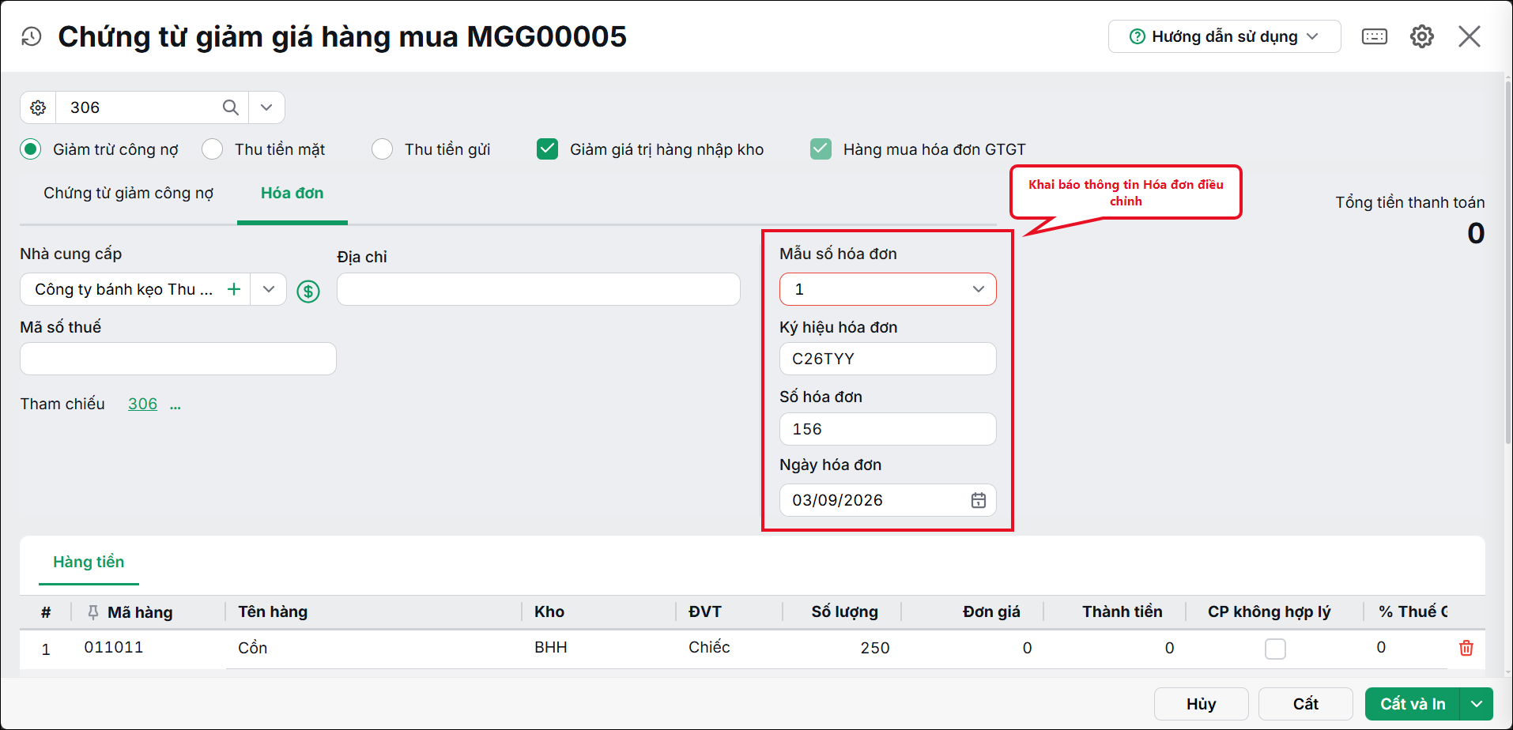Expand the Mẫu số hóa đơn dropdown
This screenshot has width=1513, height=730.
pos(978,289)
